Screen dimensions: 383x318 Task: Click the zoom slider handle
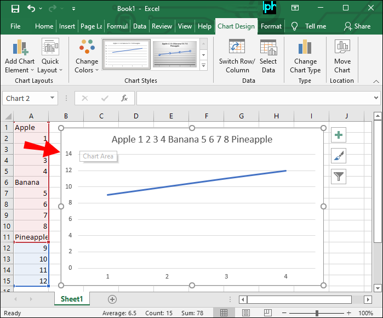tap(317, 313)
